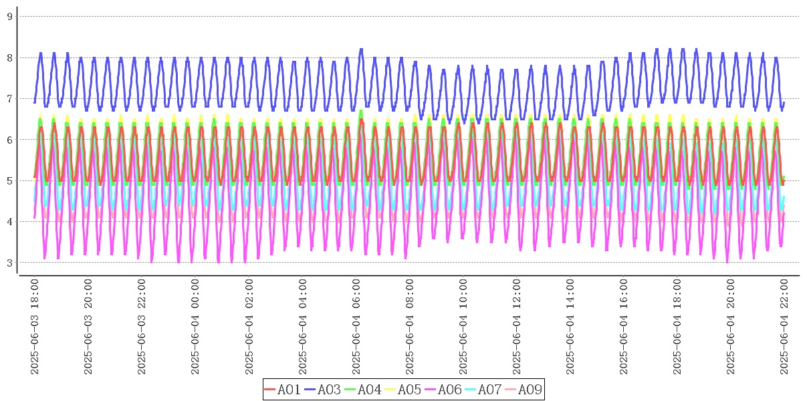
Task: Click the yellow A05 legend line marker
Action: click(x=390, y=389)
